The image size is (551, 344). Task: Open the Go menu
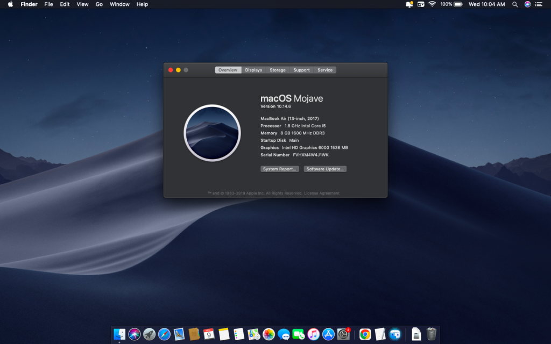pyautogui.click(x=99, y=4)
